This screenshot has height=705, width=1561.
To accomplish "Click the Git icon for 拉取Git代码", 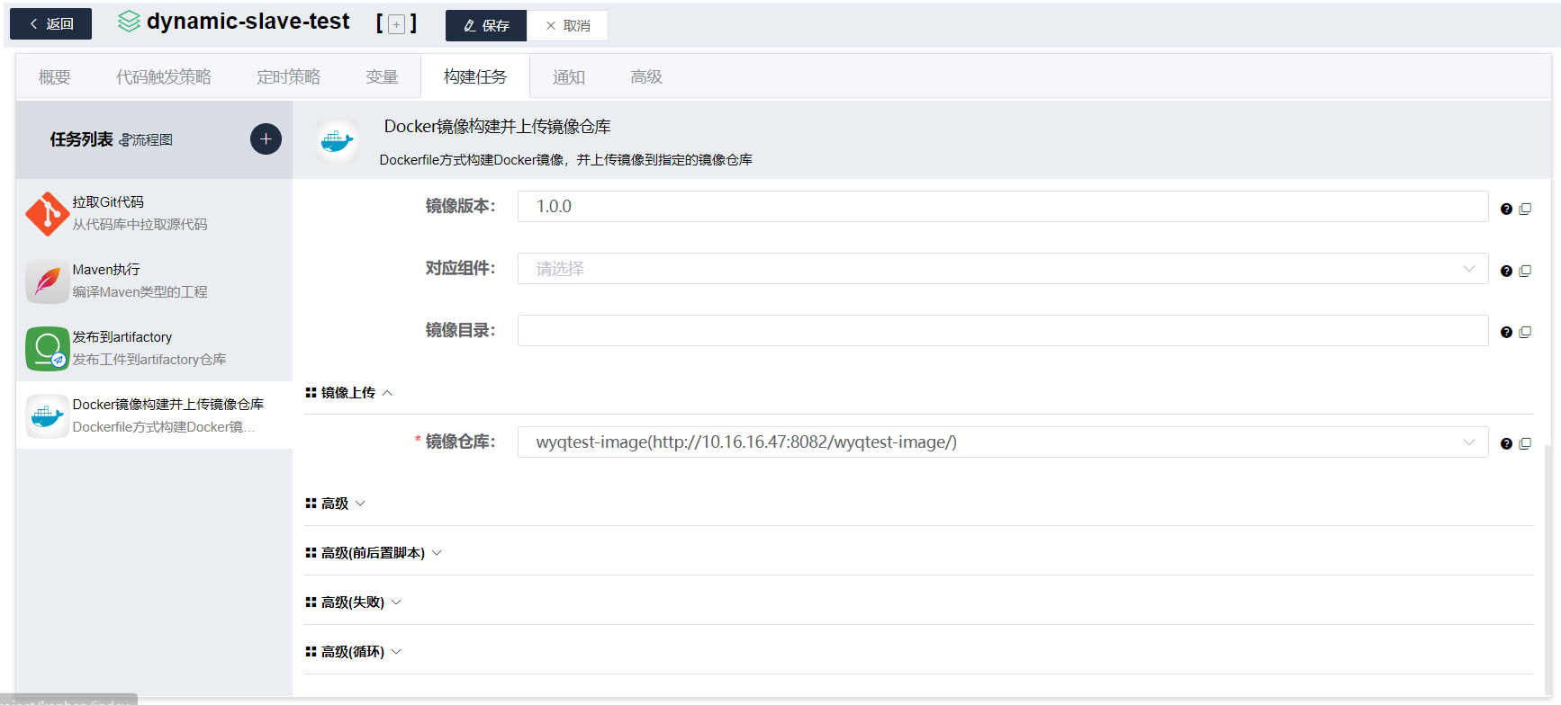I will pyautogui.click(x=47, y=214).
